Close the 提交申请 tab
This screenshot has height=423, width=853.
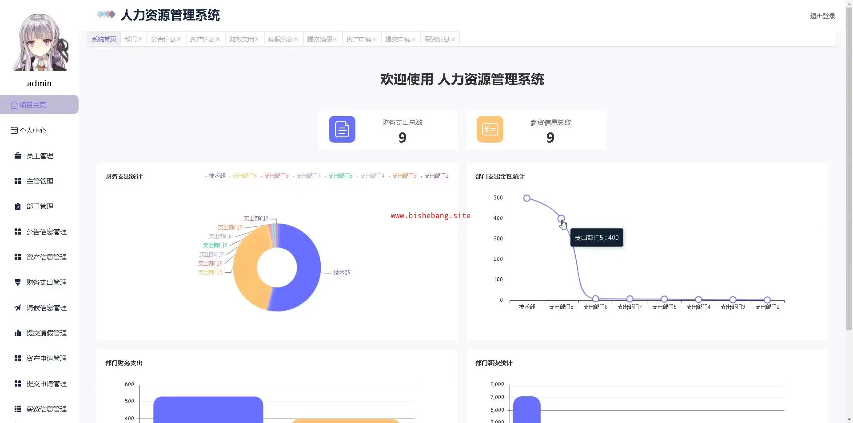(414, 40)
